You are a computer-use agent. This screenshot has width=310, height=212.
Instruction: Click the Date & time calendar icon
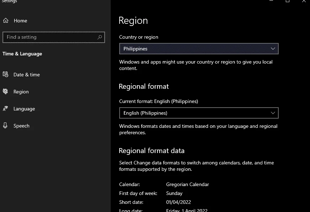(6, 74)
